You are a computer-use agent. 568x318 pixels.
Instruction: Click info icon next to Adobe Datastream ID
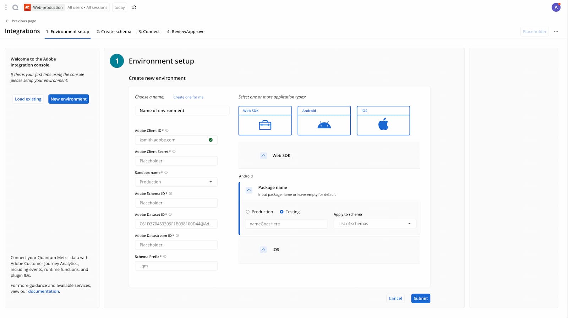(177, 235)
